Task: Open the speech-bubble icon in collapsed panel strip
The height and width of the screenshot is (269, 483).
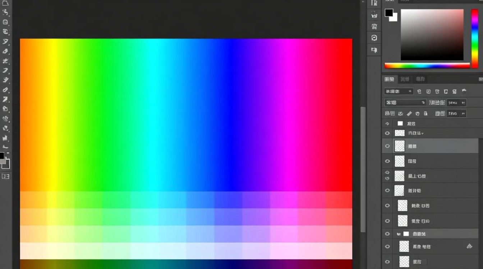Action: point(374,38)
